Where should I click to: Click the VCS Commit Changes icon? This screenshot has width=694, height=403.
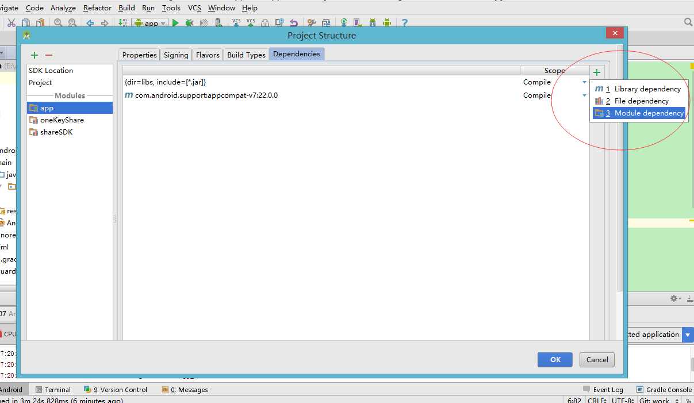pos(251,23)
